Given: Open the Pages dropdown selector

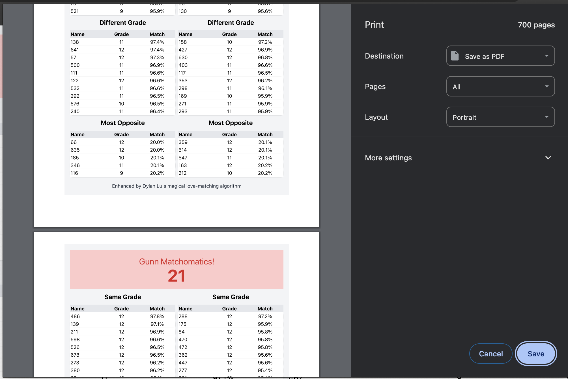Looking at the screenshot, I should pyautogui.click(x=500, y=86).
